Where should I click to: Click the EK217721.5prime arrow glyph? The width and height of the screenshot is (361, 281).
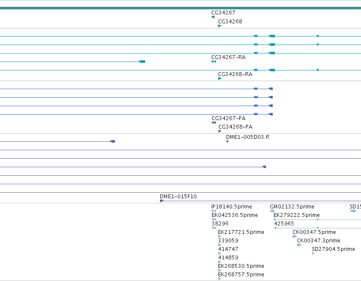pyautogui.click(x=219, y=236)
